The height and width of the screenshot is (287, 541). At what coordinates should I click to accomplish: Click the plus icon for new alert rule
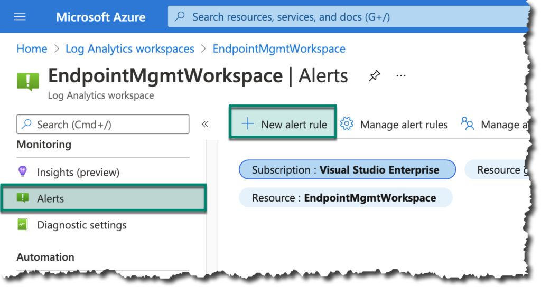pyautogui.click(x=248, y=123)
